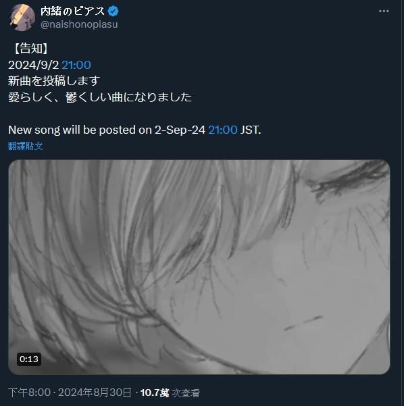Click the 下午8:00 post time

coord(29,392)
